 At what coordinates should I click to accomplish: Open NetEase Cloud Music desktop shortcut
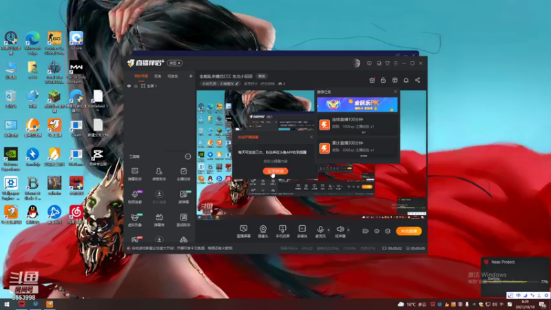76,214
